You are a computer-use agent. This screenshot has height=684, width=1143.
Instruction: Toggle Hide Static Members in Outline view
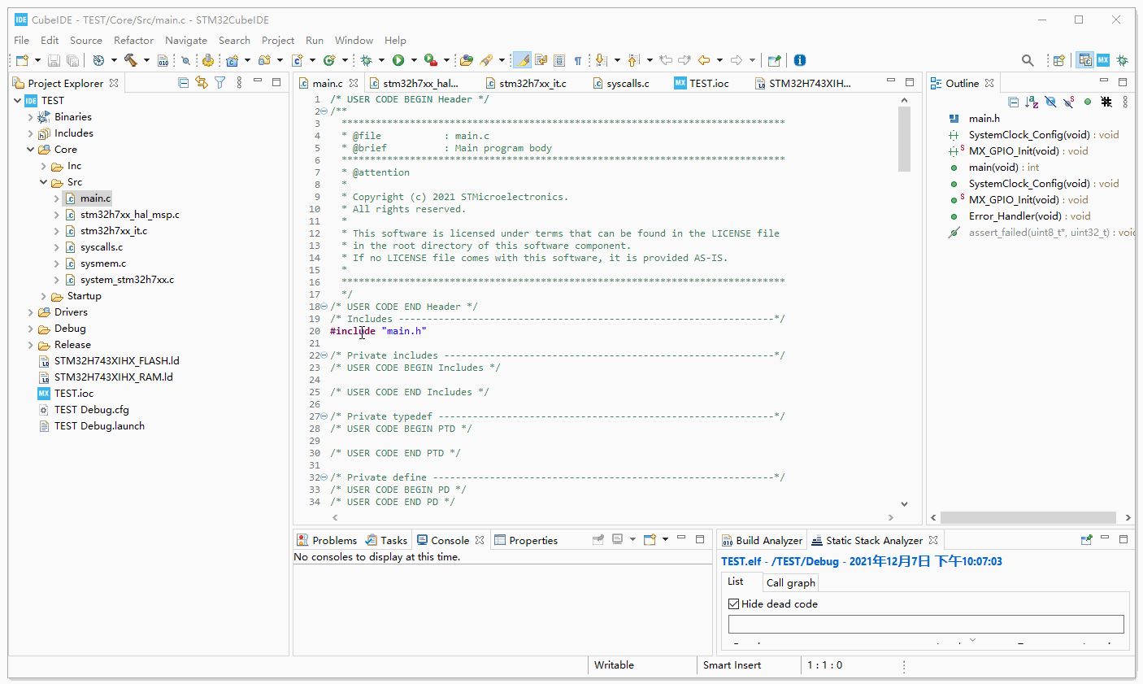[1069, 102]
